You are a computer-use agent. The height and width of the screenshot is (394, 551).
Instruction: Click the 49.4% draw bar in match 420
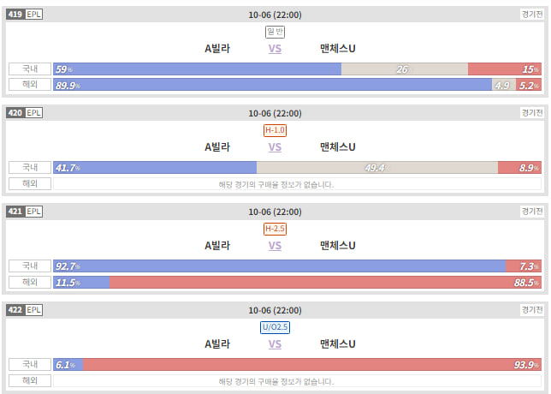click(377, 168)
